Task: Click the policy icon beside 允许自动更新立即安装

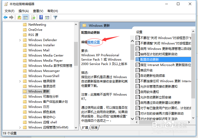Action: pyautogui.click(x=137, y=97)
